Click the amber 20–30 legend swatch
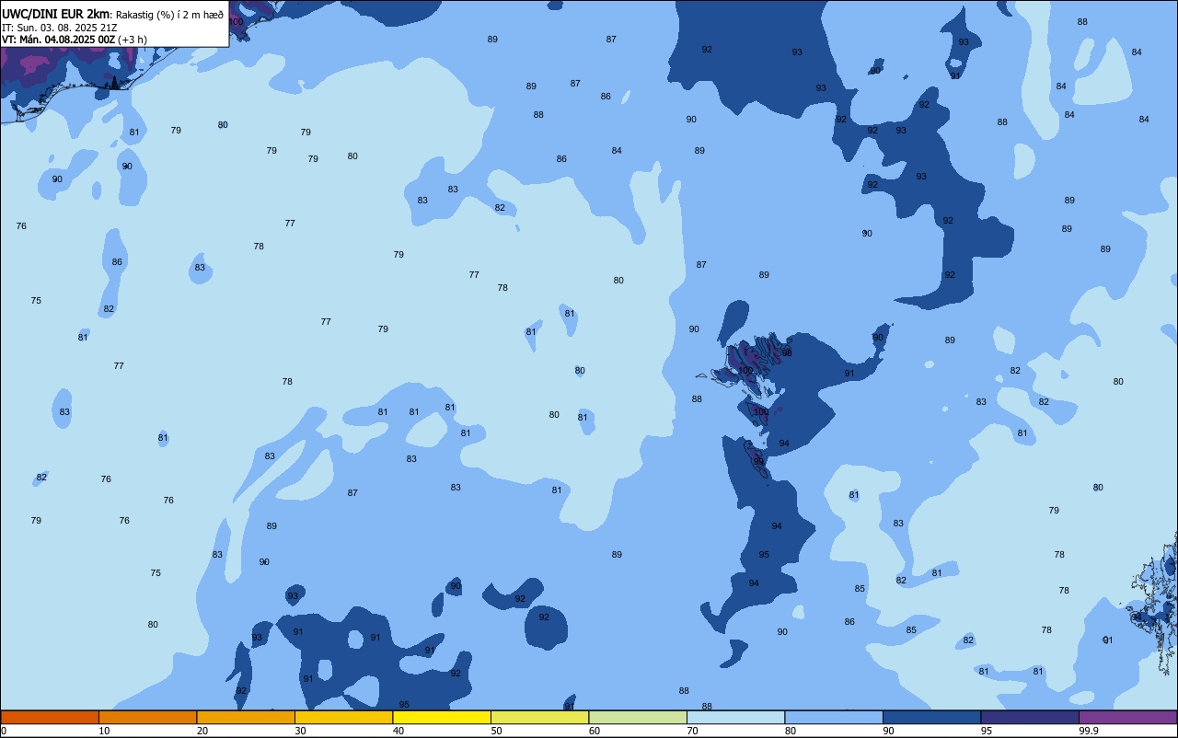Viewport: 1178px width, 738px height. click(246, 717)
